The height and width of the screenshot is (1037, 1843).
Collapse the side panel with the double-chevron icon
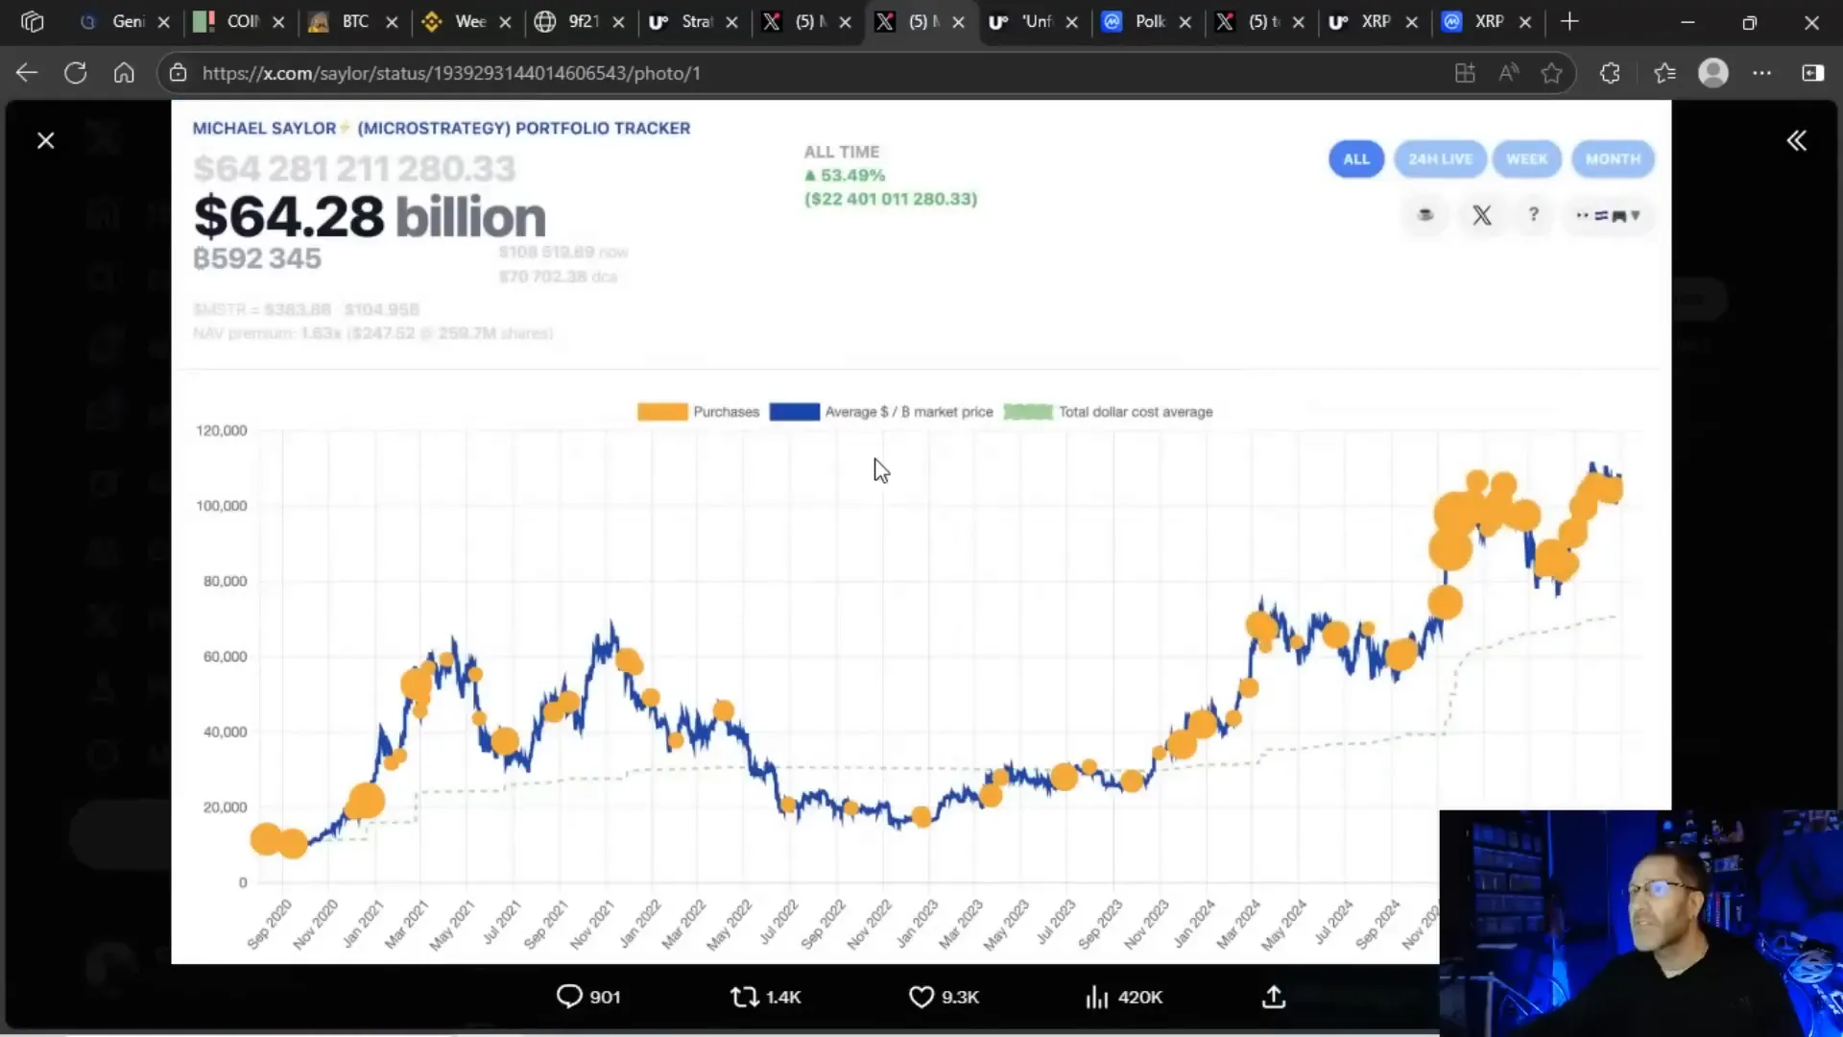tap(1796, 141)
